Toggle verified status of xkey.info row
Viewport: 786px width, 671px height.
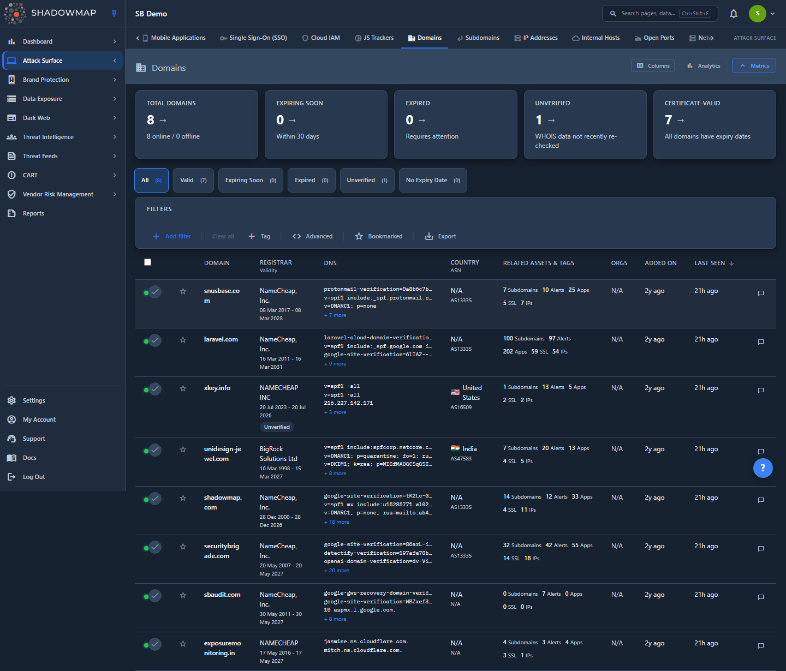(x=155, y=389)
